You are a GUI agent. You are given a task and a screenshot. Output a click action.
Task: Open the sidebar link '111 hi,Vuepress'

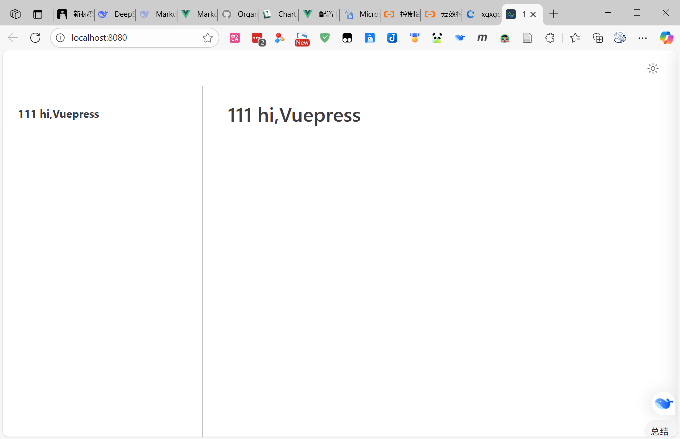pos(59,114)
